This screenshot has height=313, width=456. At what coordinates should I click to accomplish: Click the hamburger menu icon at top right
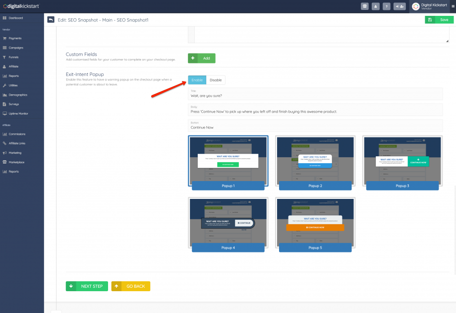(453, 6)
